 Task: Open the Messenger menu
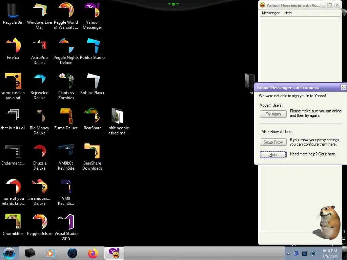[x=270, y=13]
